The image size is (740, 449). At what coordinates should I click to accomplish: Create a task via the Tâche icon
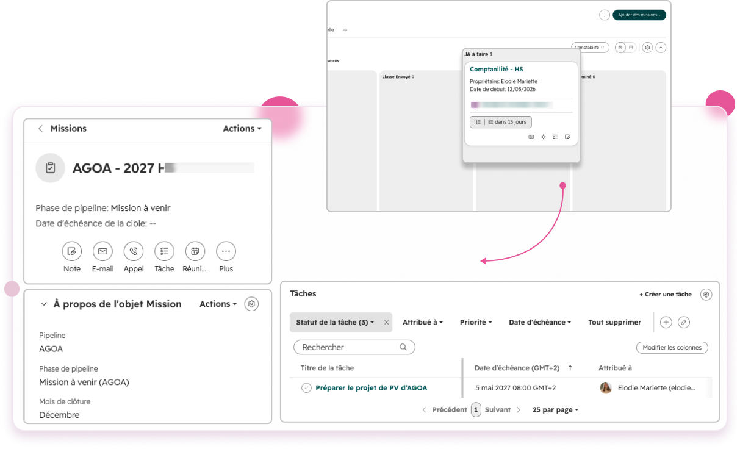[x=164, y=251]
